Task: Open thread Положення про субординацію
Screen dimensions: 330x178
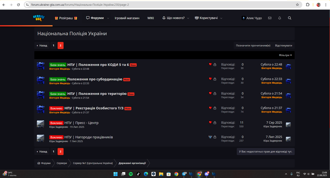Action: [95, 79]
